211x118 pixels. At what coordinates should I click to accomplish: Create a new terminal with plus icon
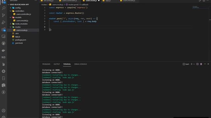pos(192,64)
